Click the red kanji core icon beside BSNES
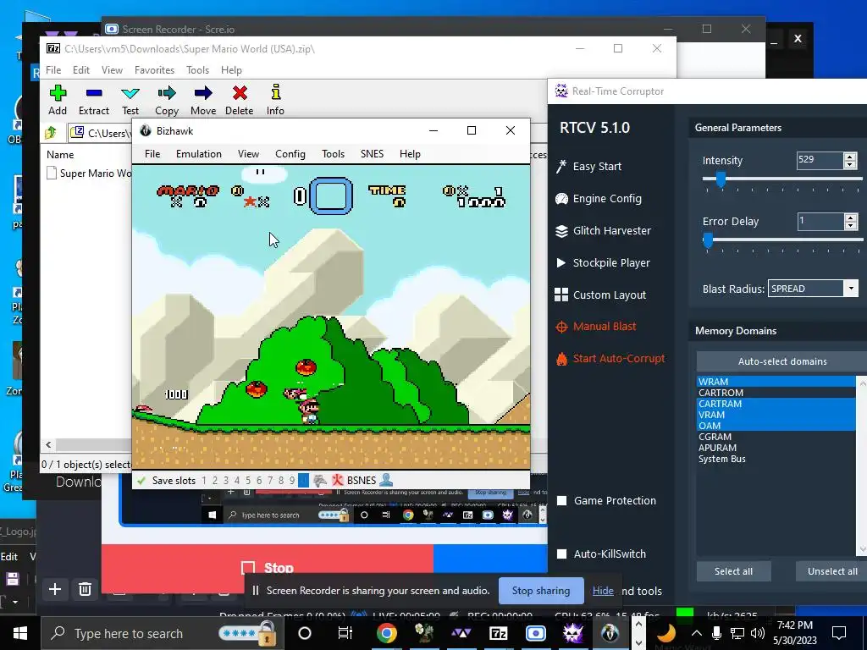Image resolution: width=867 pixels, height=650 pixels. pos(337,481)
